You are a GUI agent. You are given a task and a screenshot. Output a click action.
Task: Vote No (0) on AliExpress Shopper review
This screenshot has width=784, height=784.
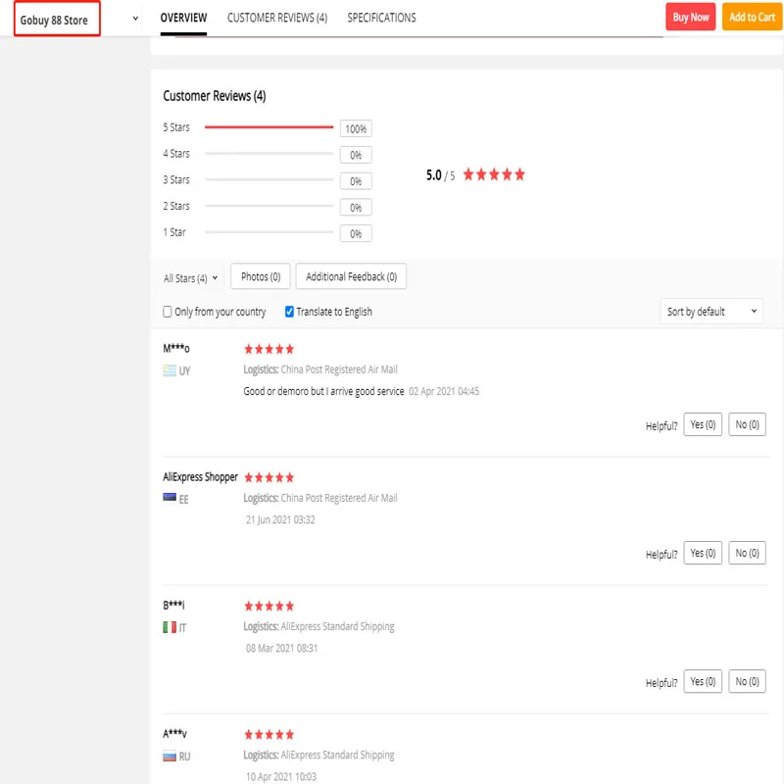click(x=747, y=553)
